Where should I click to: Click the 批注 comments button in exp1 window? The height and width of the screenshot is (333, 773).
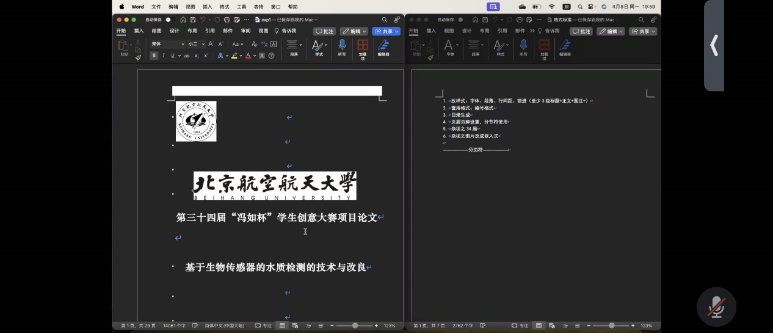[324, 31]
